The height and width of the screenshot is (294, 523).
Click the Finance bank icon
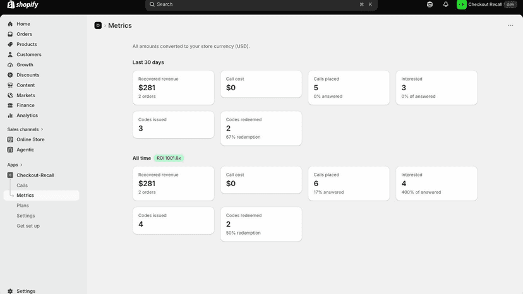point(10,105)
